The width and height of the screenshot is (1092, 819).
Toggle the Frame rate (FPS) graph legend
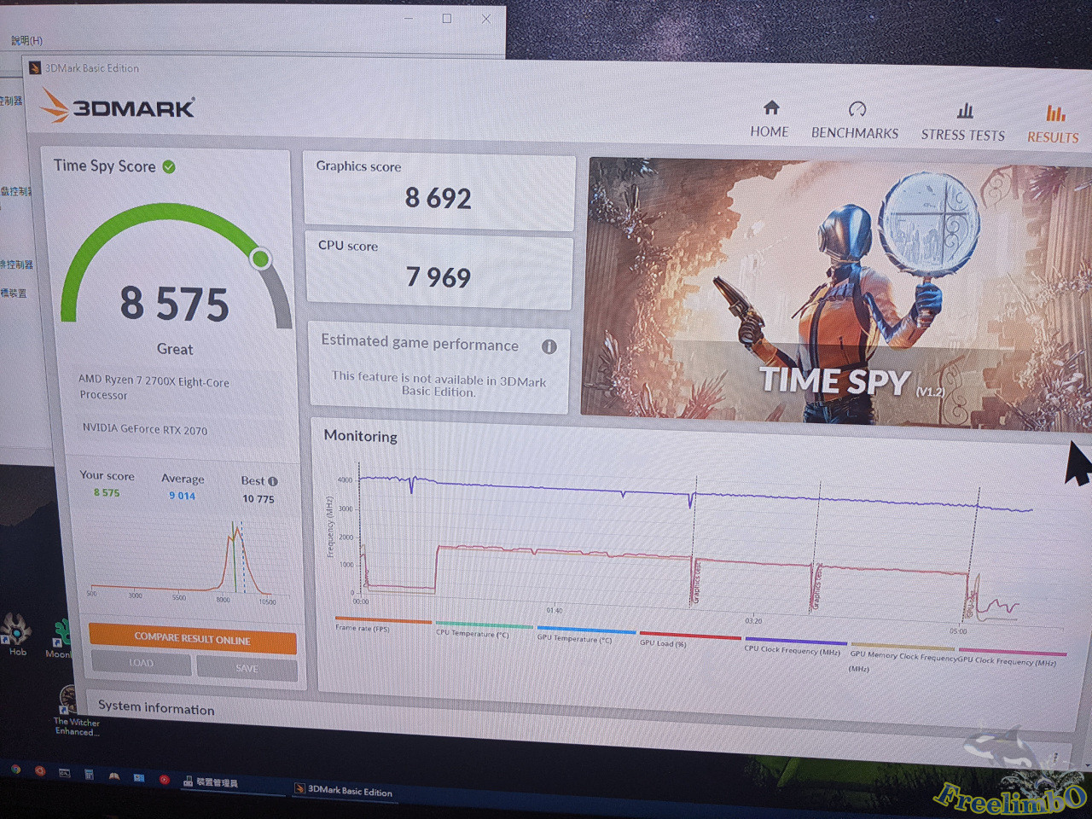tap(363, 628)
